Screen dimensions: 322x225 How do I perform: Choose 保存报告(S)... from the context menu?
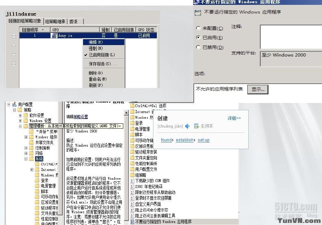tap(104, 64)
